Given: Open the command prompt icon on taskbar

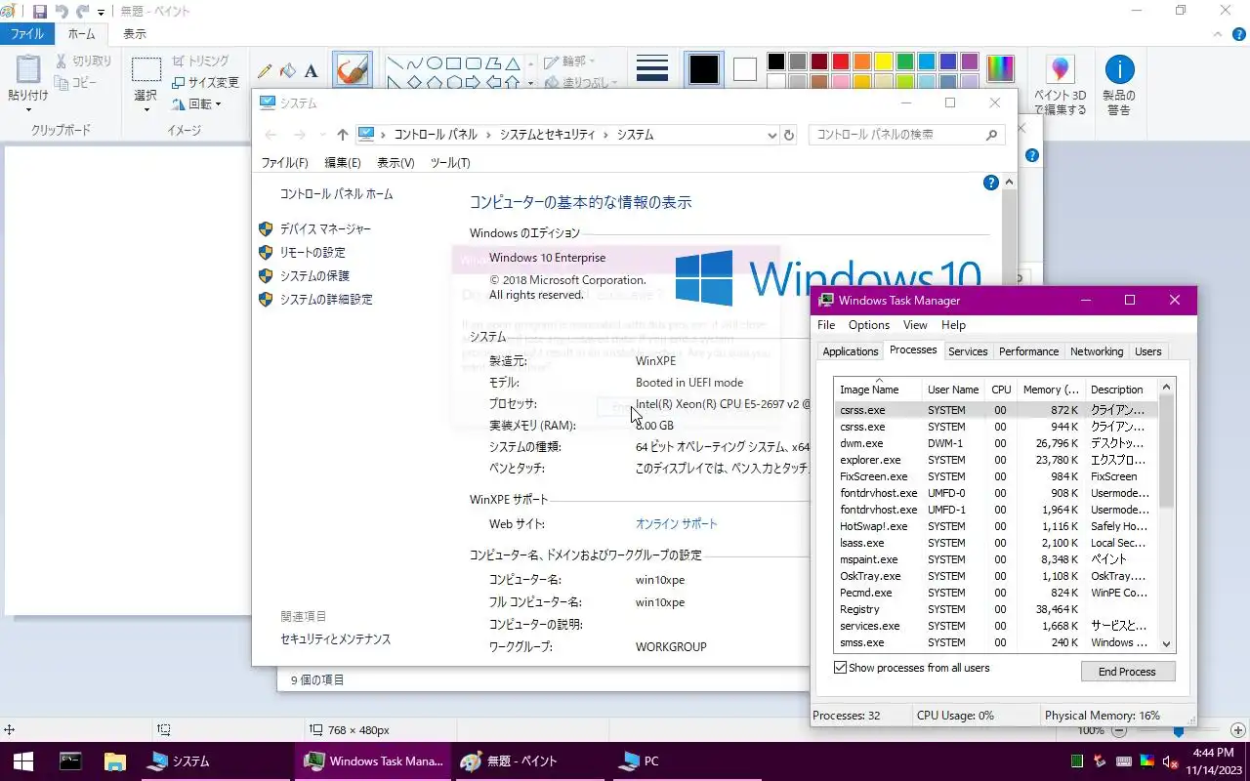Looking at the screenshot, I should coord(70,760).
